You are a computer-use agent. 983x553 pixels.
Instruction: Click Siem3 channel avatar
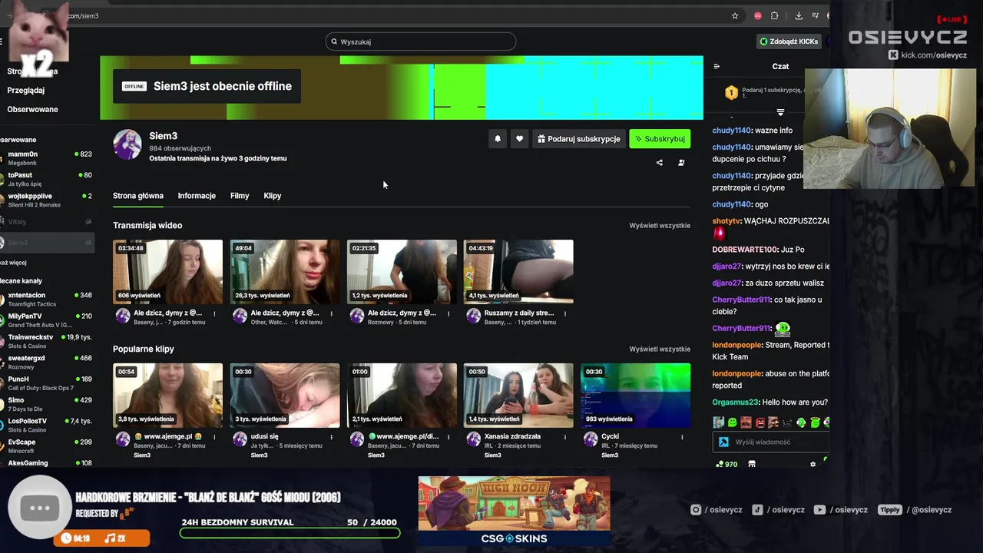pos(127,144)
